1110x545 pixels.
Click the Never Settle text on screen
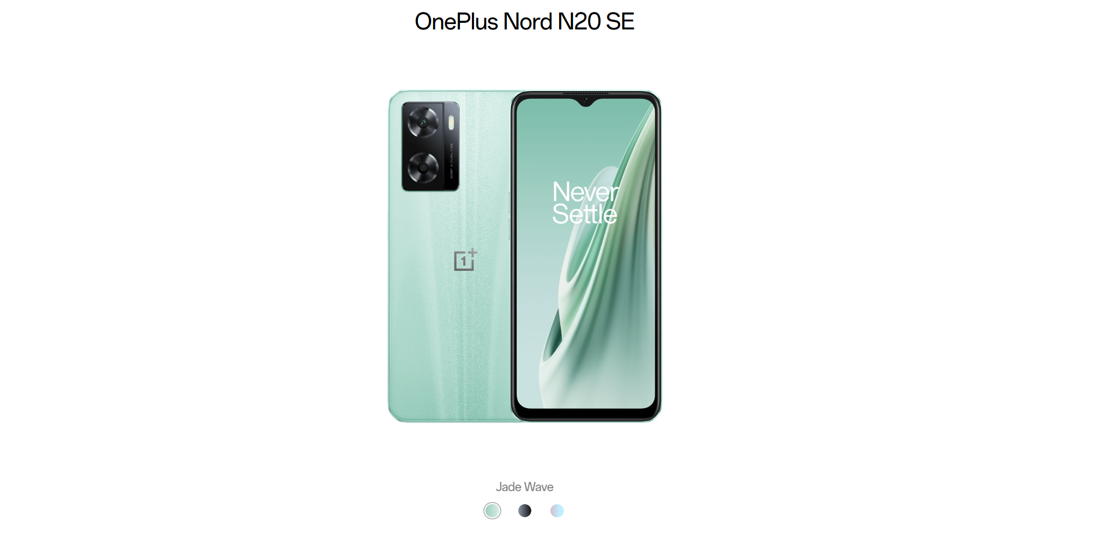pyautogui.click(x=585, y=203)
